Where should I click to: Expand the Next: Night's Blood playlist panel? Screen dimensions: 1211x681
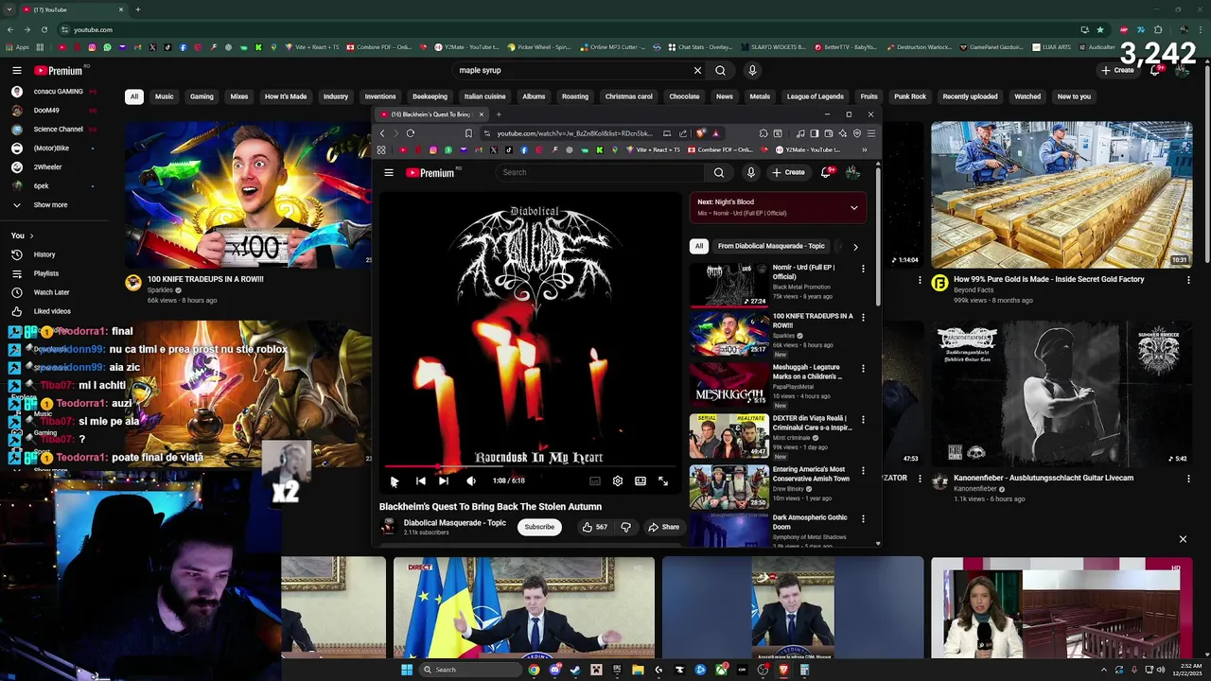click(x=853, y=207)
